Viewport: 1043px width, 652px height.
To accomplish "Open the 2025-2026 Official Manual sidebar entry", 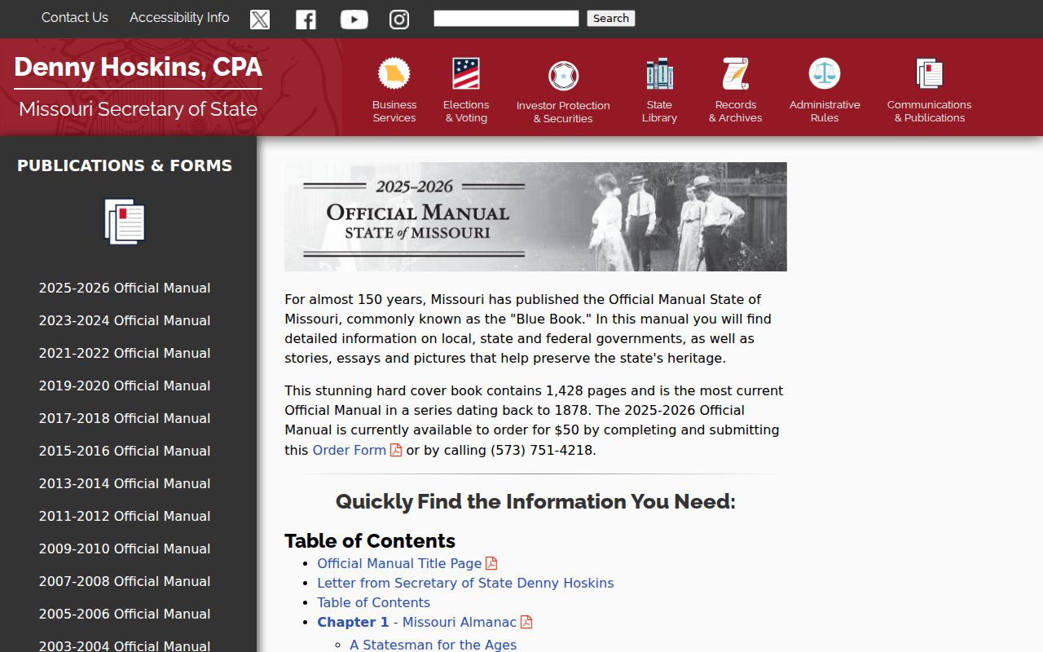I will [x=125, y=288].
